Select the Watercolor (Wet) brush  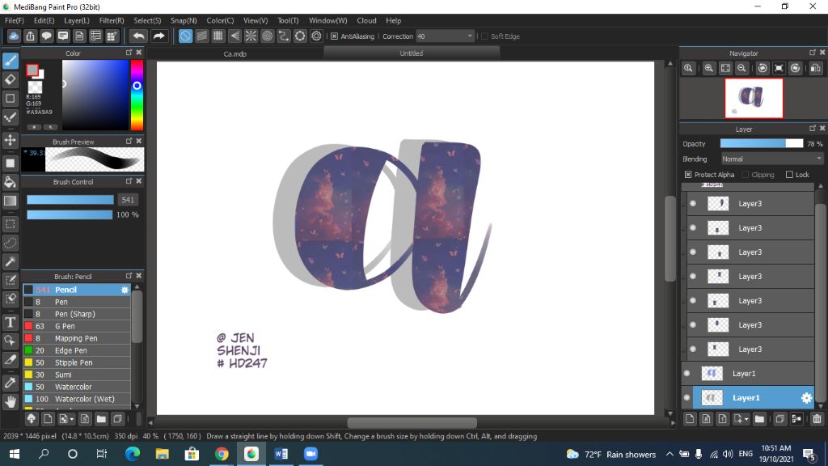77,399
